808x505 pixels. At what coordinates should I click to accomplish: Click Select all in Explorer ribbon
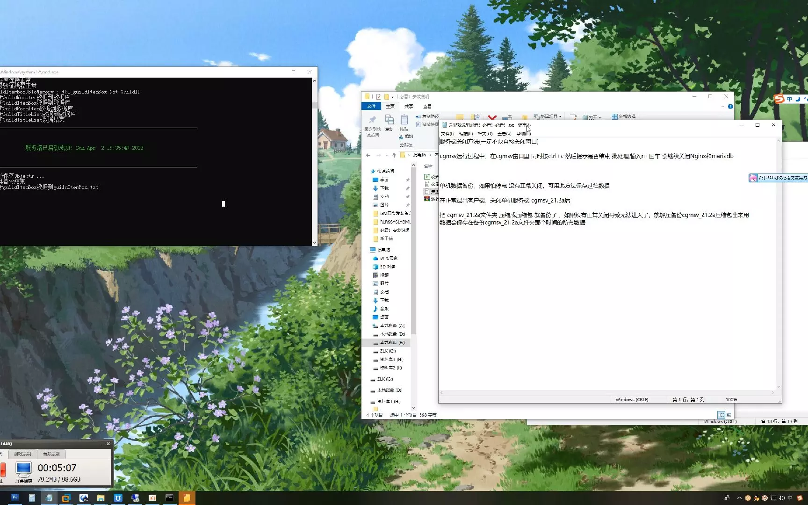point(624,116)
